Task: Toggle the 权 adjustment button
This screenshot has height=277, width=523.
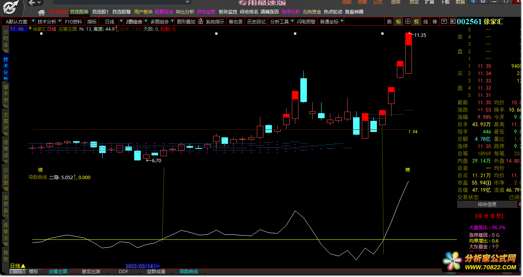Action: pyautogui.click(x=416, y=21)
